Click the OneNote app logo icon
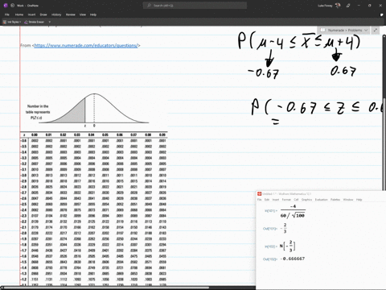 click(x=6, y=6)
